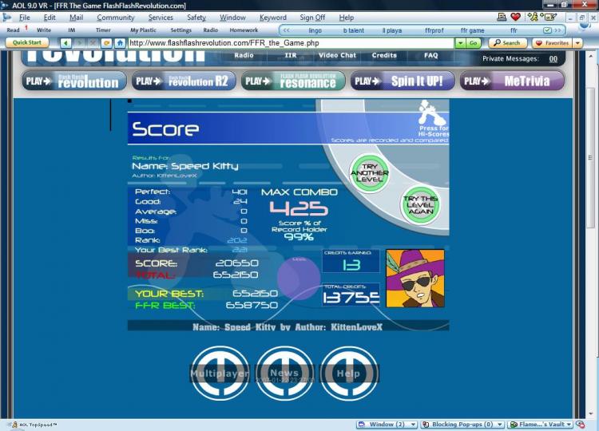
Task: Click the Read mail toolbar button
Action: pos(13,30)
